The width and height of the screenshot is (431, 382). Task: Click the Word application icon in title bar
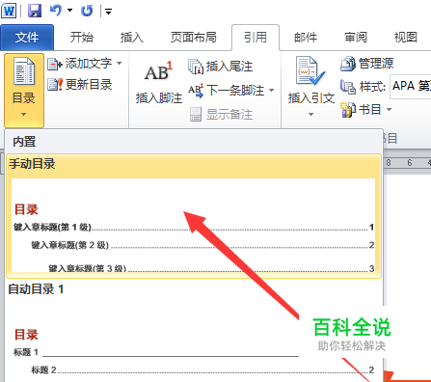[9, 11]
